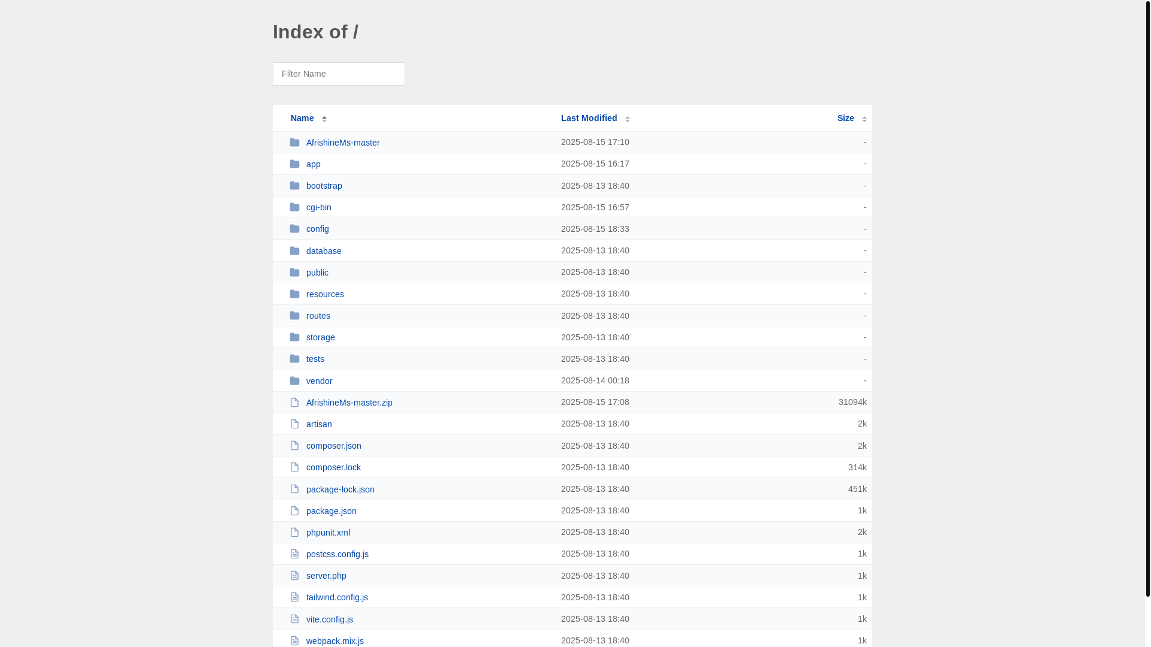Click the storage folder icon
Screen dimensions: 1151x647
point(294,337)
